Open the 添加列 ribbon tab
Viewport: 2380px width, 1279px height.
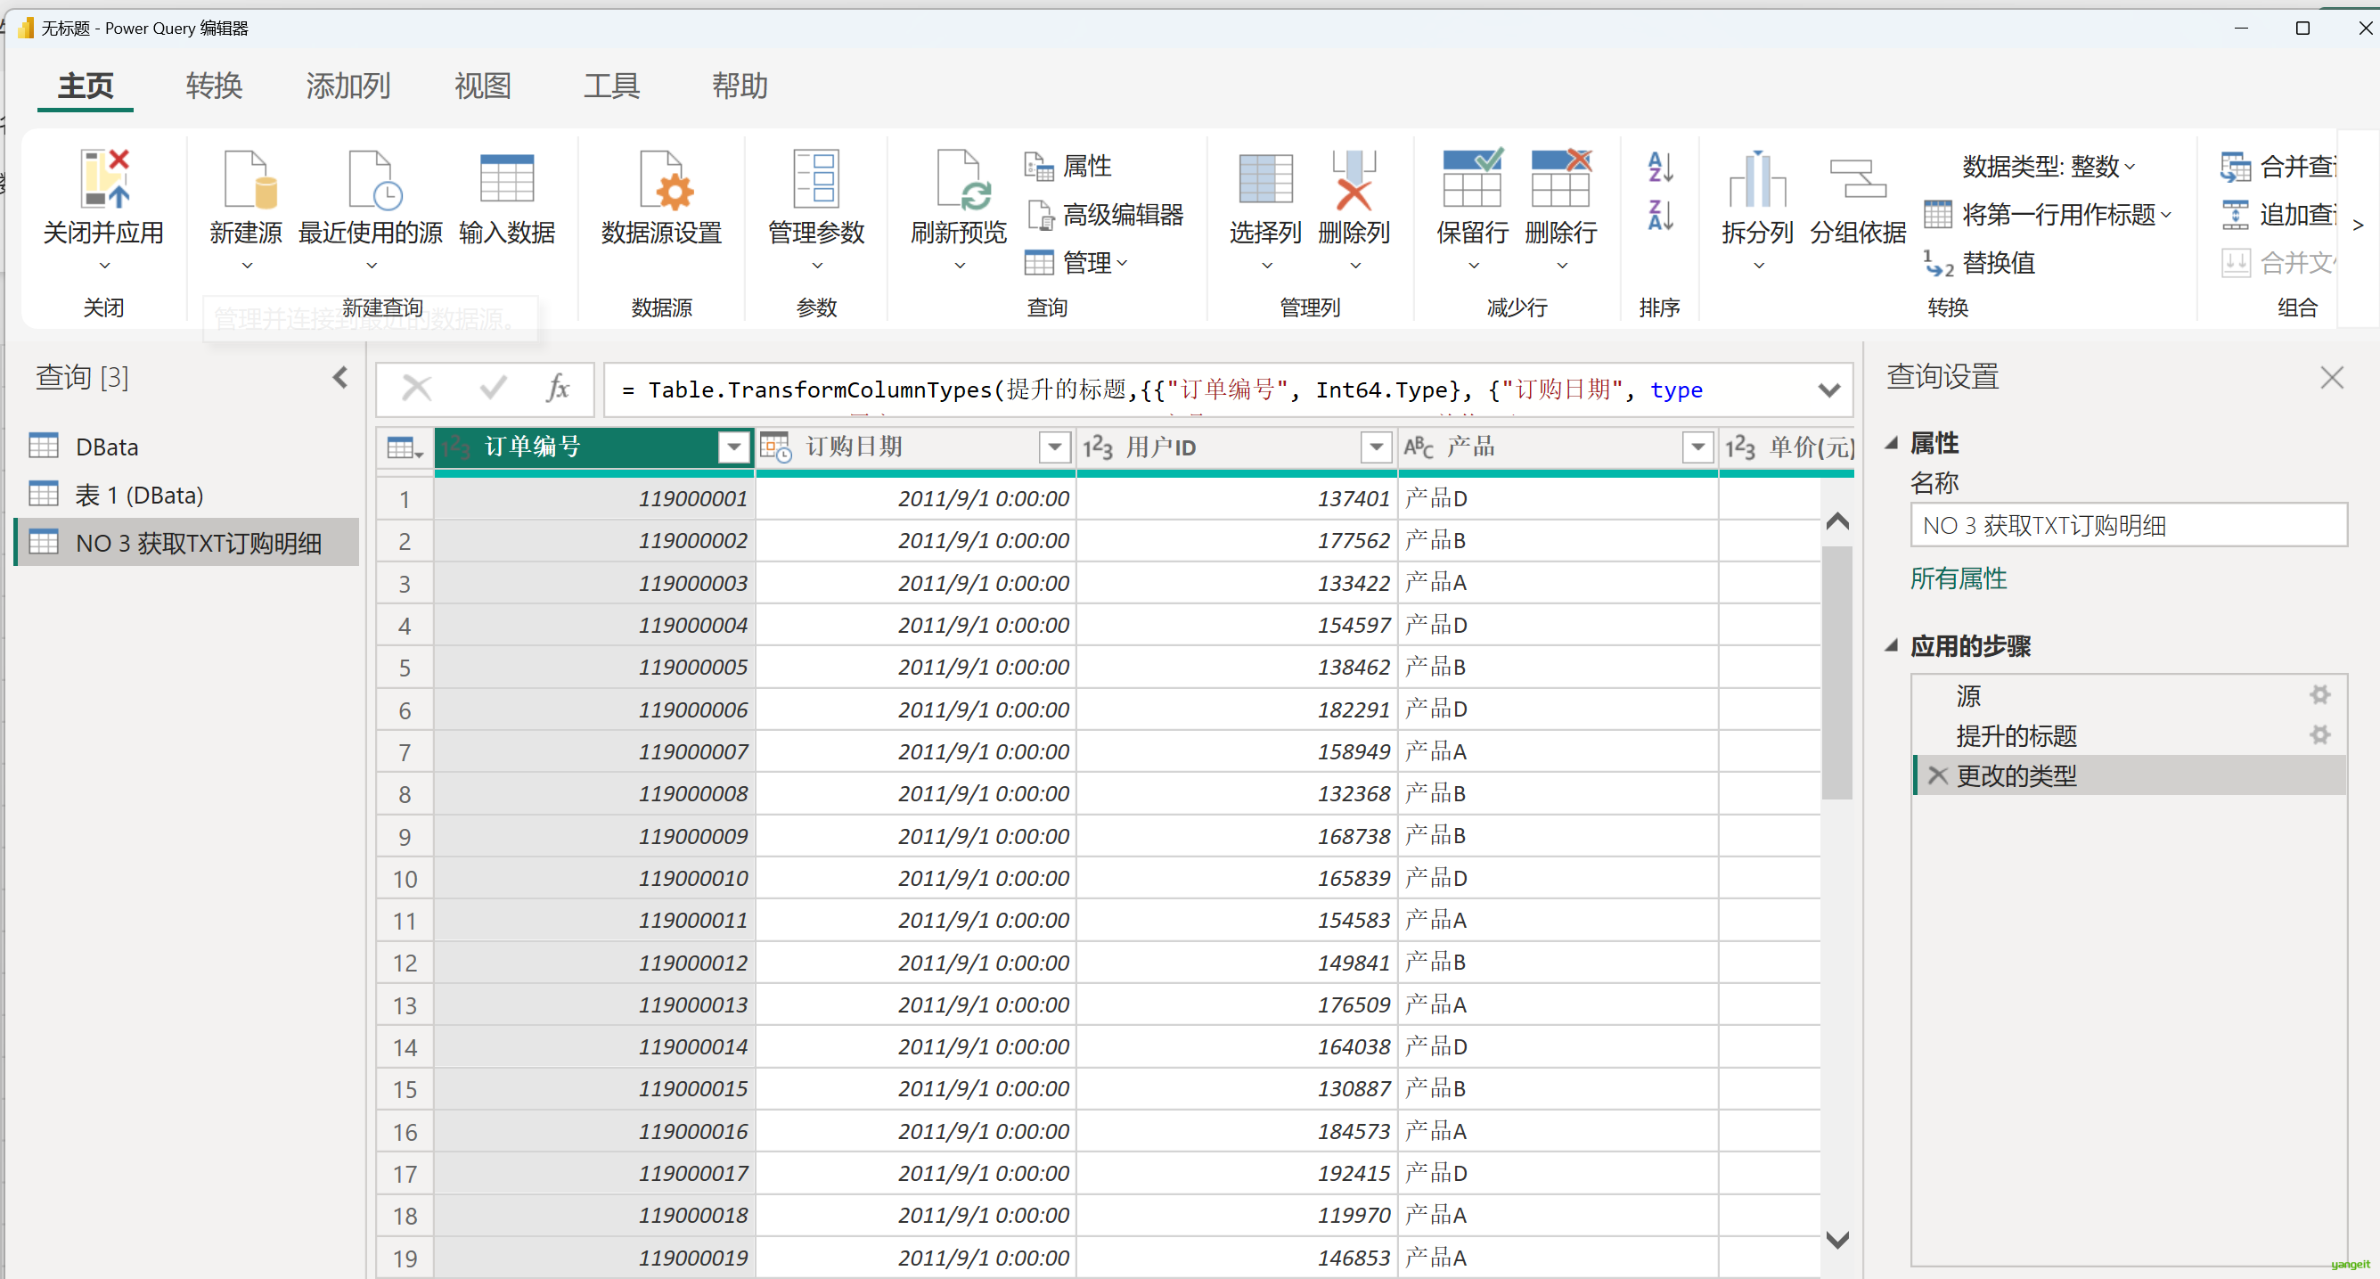pyautogui.click(x=348, y=86)
